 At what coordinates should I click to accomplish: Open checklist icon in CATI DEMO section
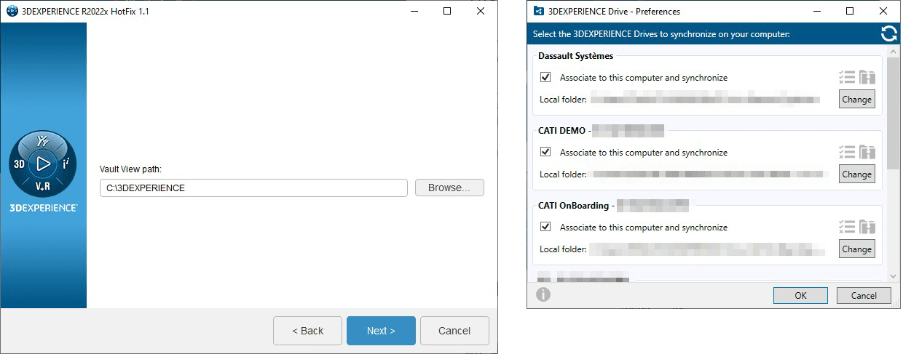(846, 152)
